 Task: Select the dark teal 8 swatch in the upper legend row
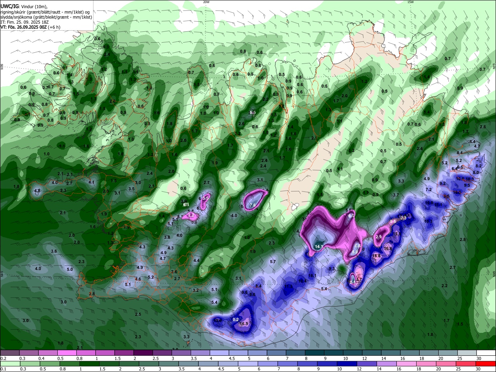coord(315,353)
